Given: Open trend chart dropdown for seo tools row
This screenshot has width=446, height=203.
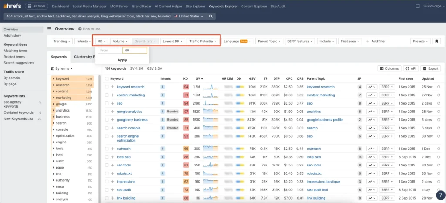Looking at the screenshot, I should coord(372,165).
